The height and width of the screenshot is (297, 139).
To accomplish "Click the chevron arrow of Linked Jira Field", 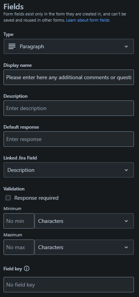I will 126,170.
